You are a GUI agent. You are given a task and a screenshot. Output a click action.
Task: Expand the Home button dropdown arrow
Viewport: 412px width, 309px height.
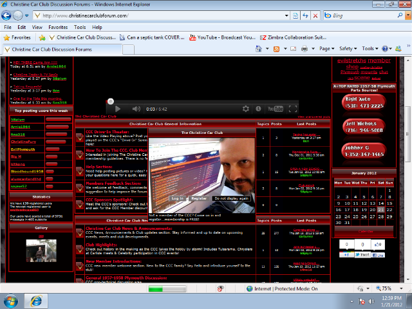coord(267,49)
